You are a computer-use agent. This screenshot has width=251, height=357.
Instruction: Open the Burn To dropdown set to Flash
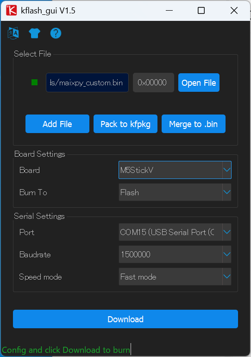[175, 192]
